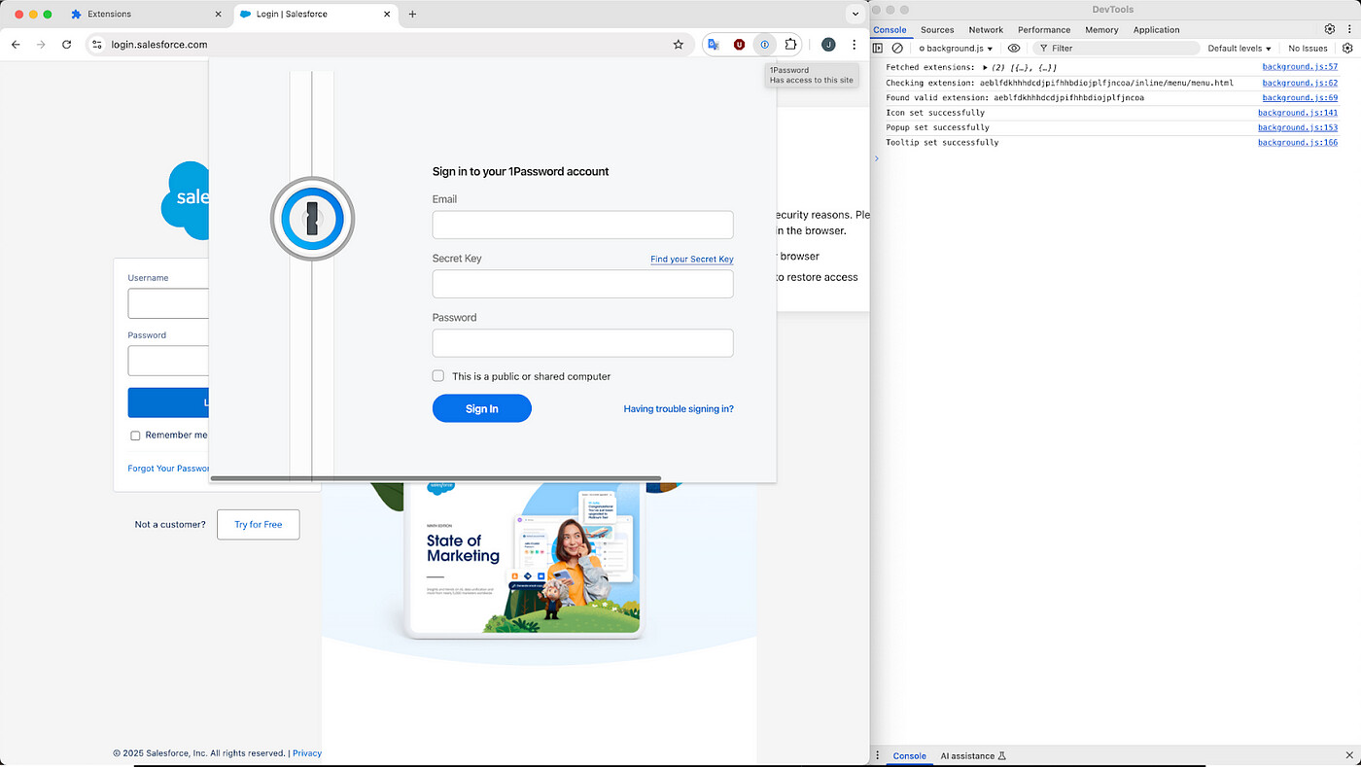Close the DevTools bottom drawer
Screen dimensions: 1361x767
pos(1347,755)
